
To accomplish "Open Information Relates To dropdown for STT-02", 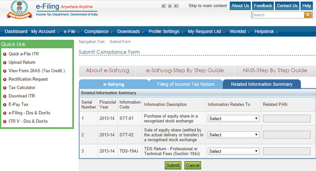I will [234, 135].
